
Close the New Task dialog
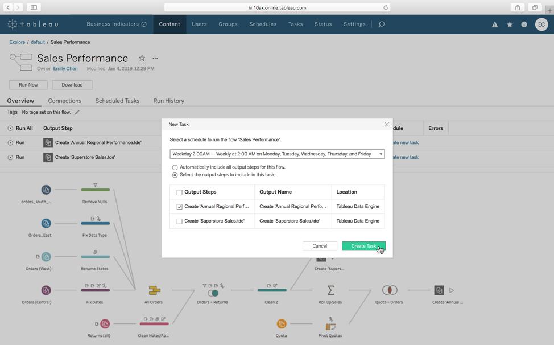click(387, 125)
